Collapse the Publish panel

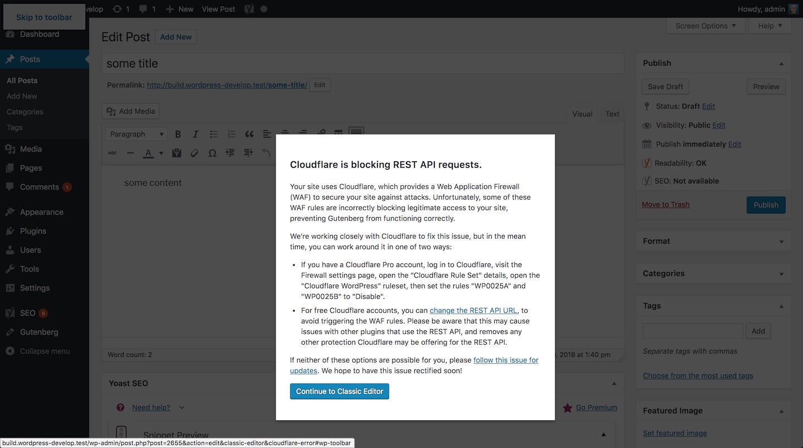click(x=782, y=62)
